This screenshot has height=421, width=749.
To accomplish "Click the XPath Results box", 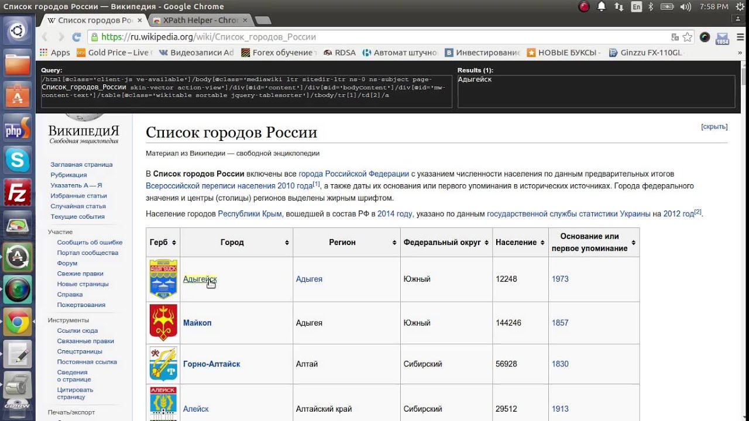I will point(596,91).
